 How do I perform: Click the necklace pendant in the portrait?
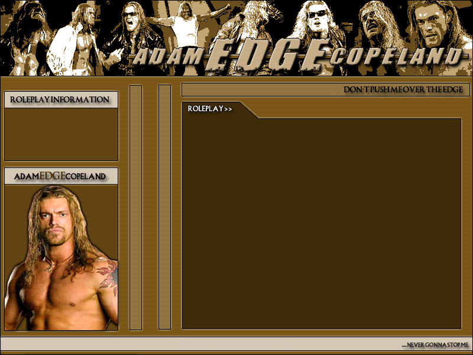50,268
